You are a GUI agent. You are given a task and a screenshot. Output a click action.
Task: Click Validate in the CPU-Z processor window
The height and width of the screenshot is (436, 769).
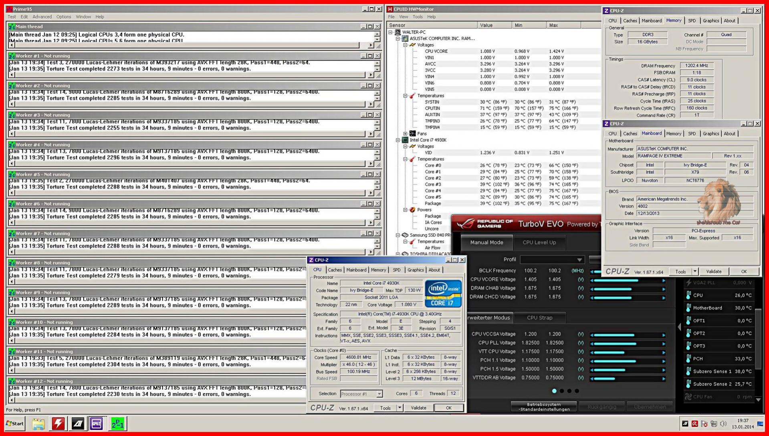coord(418,408)
